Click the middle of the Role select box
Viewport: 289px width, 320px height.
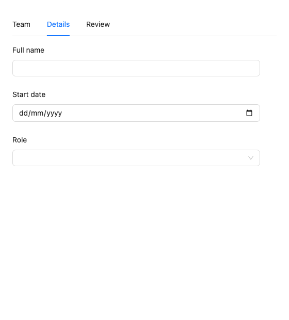pyautogui.click(x=136, y=158)
